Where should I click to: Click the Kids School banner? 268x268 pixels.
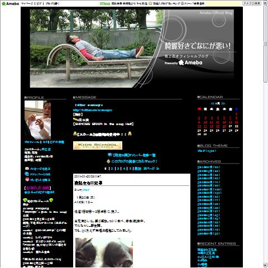98,145
